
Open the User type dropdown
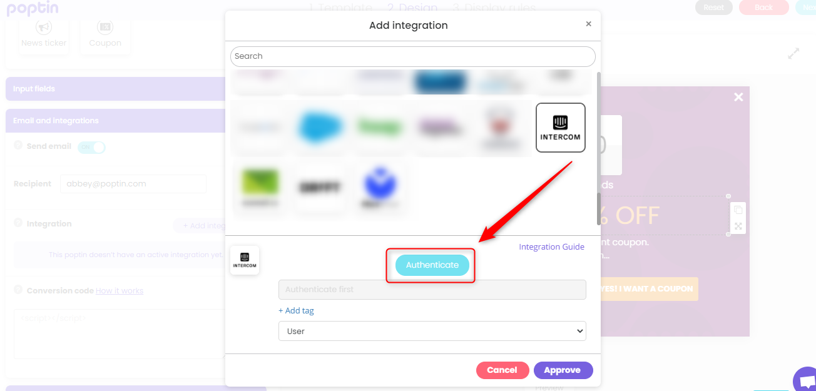pos(432,331)
